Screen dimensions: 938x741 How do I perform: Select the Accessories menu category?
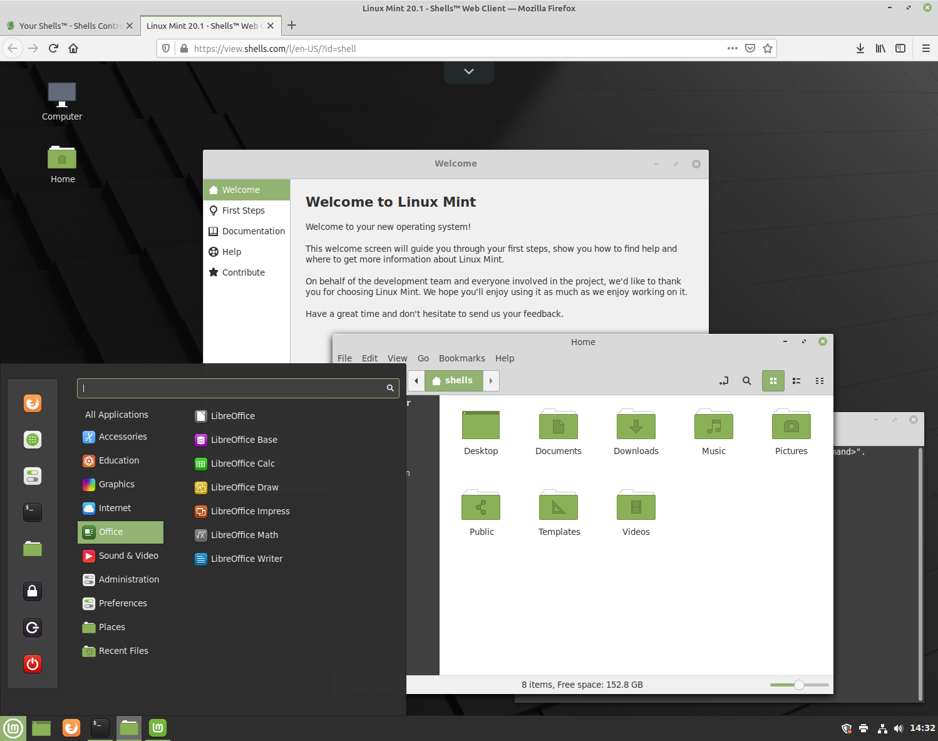tap(120, 437)
